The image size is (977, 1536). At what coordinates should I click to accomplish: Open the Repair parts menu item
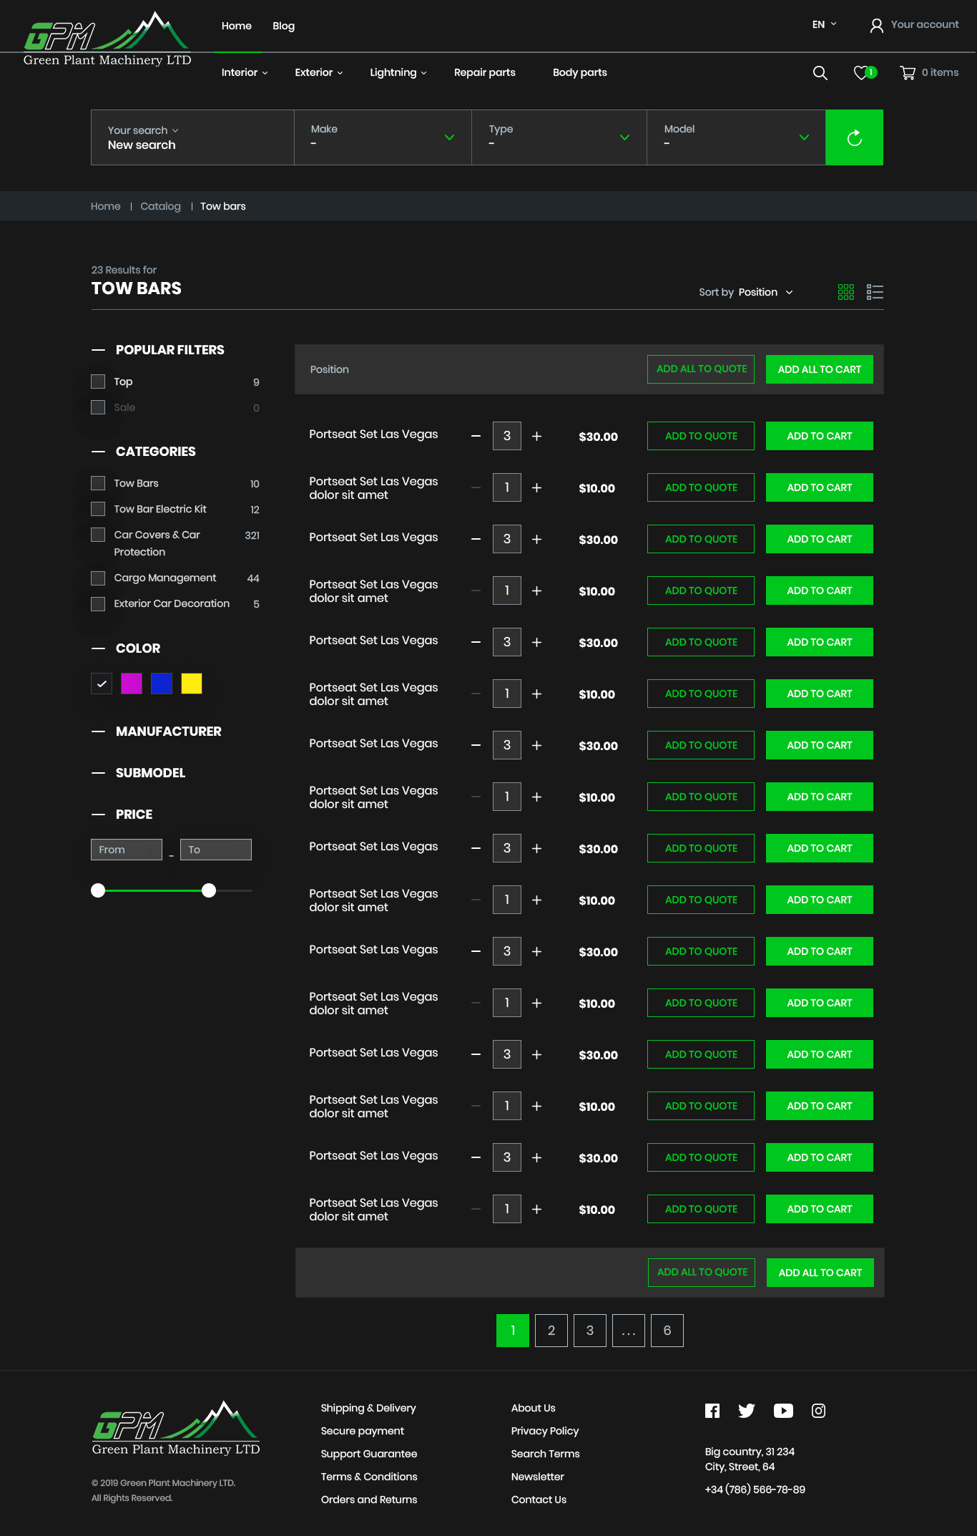(485, 72)
